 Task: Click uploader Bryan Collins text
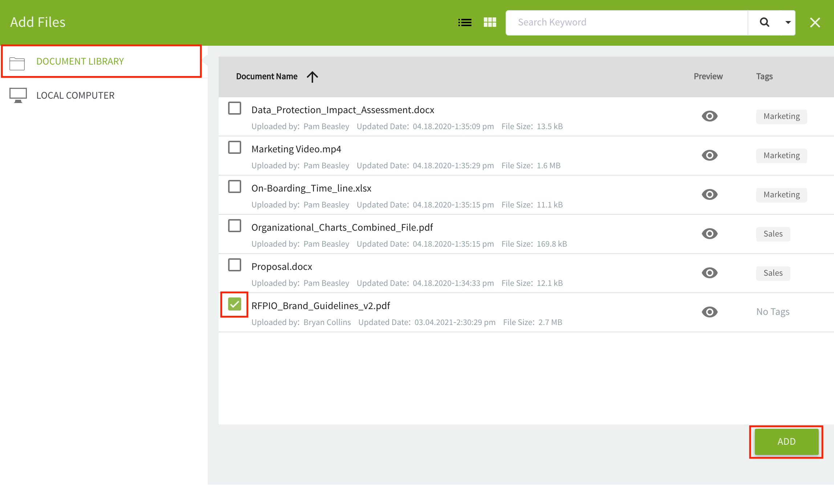coord(327,323)
